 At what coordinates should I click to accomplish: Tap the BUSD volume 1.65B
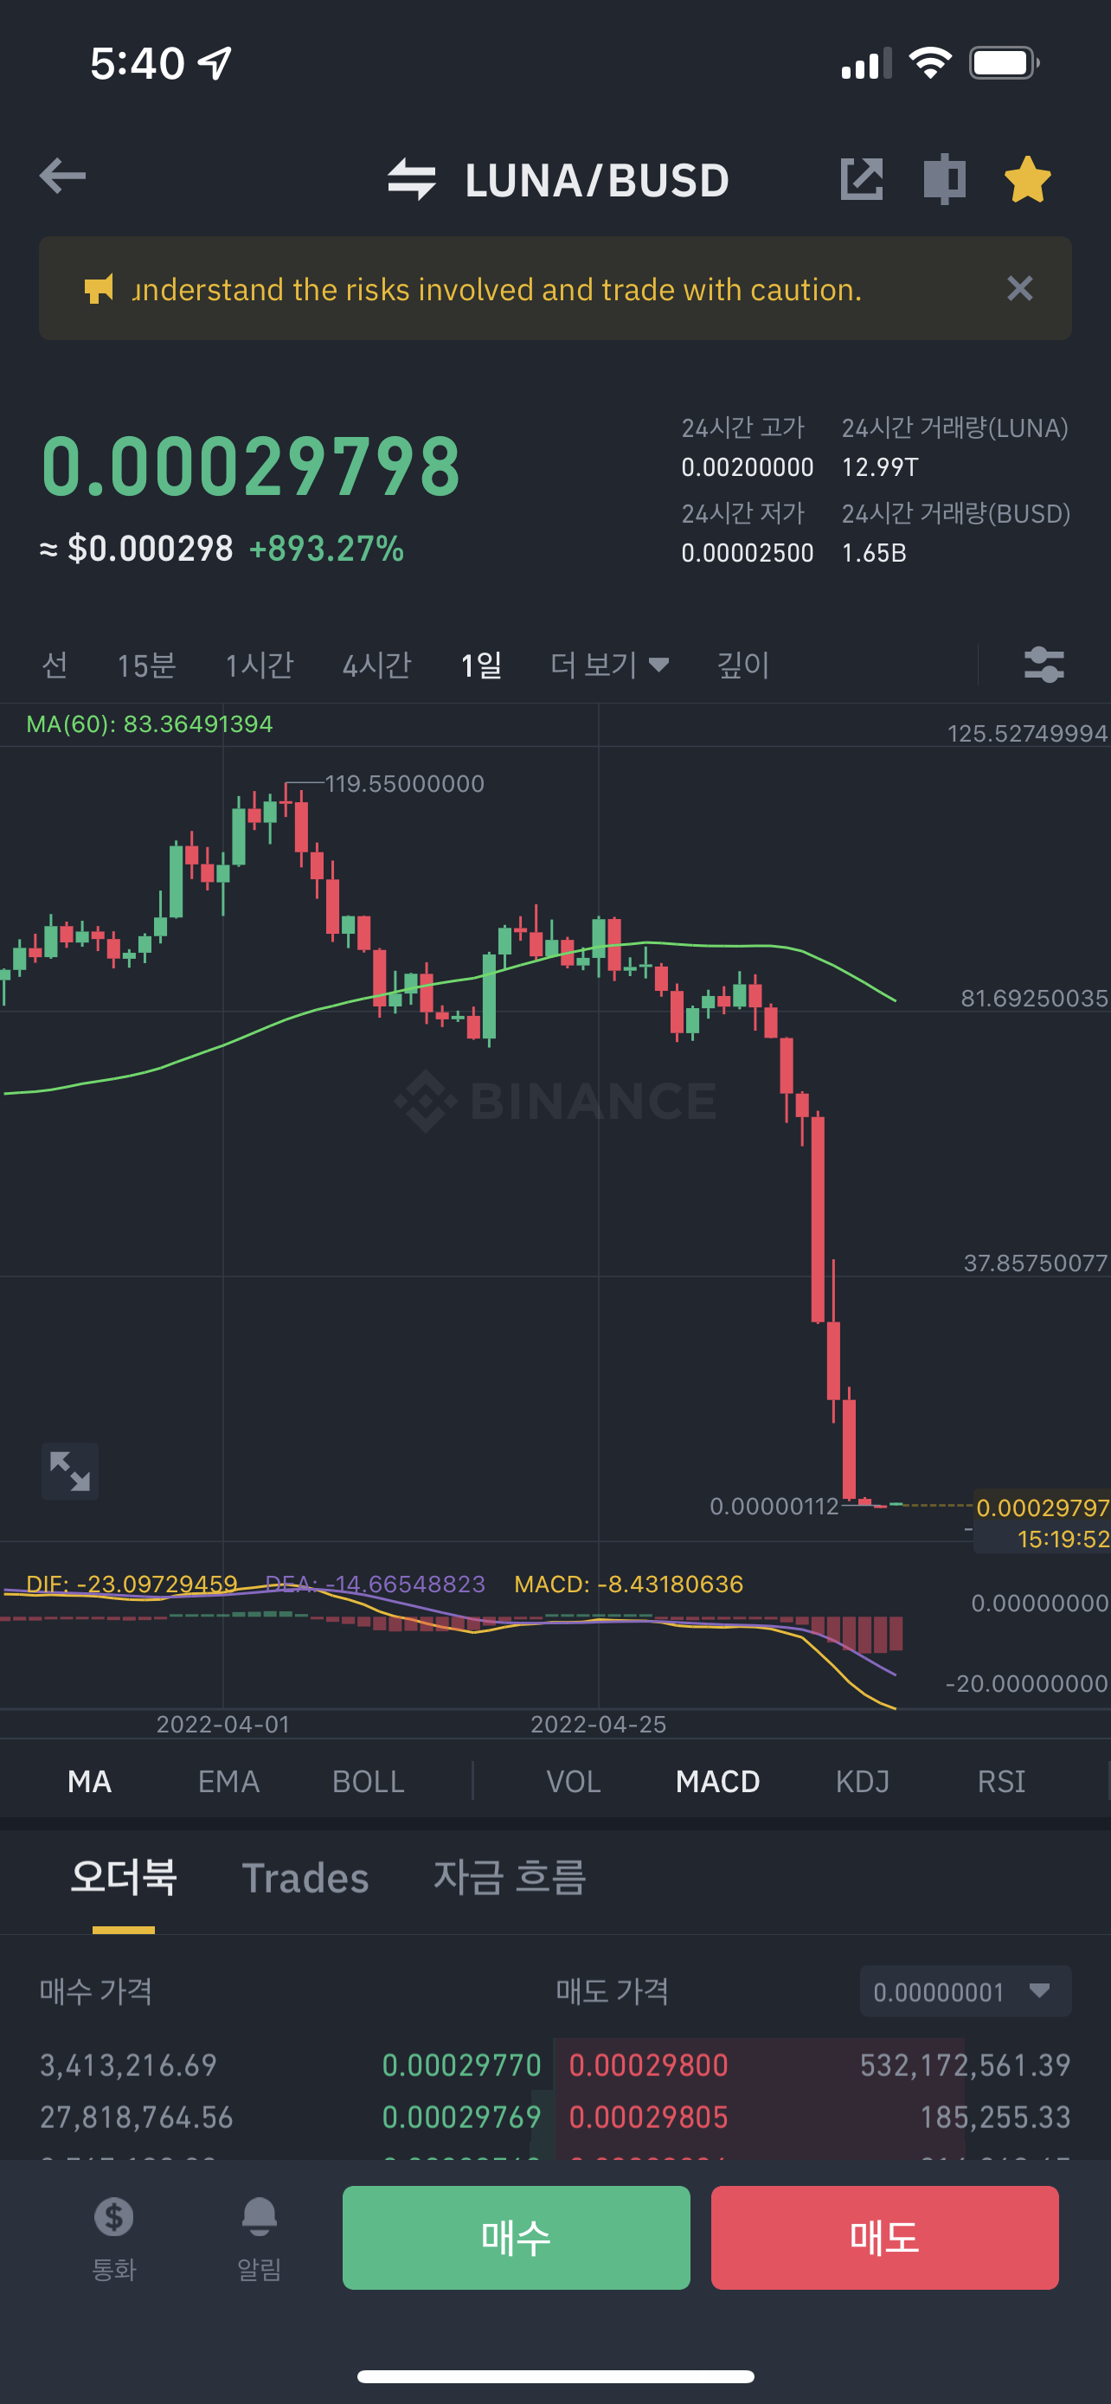[874, 554]
